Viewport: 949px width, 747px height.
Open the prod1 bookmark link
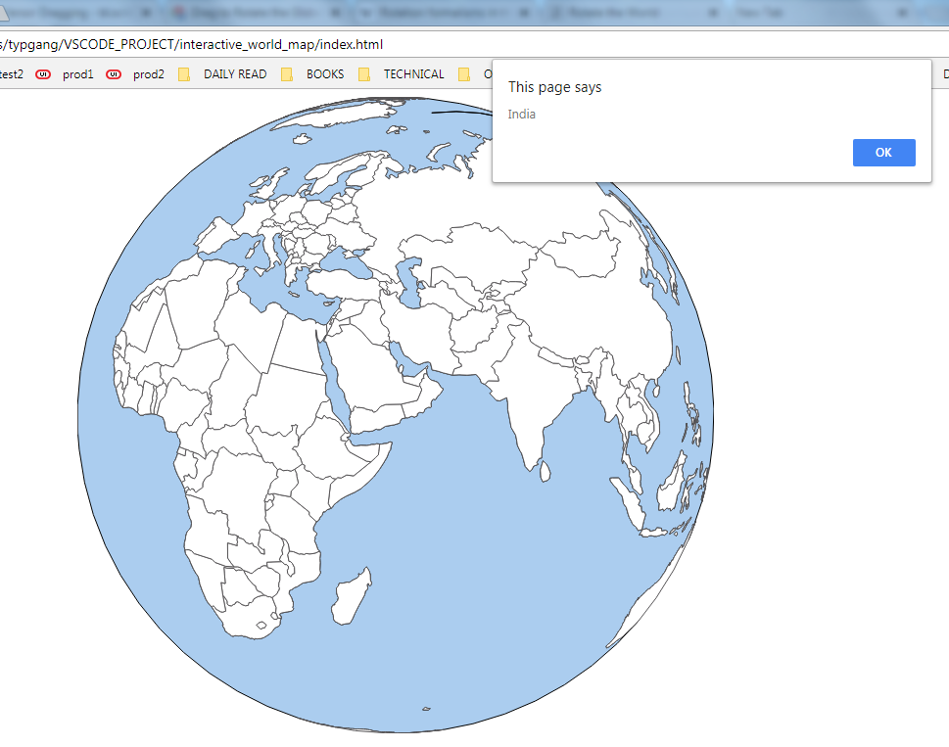77,73
